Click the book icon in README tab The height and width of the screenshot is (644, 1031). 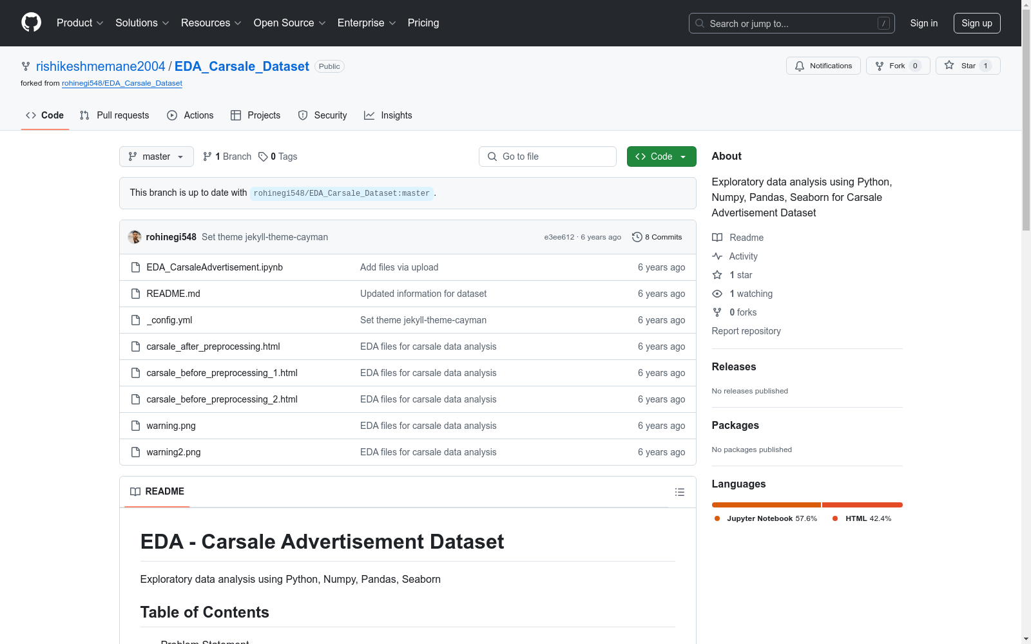point(135,491)
